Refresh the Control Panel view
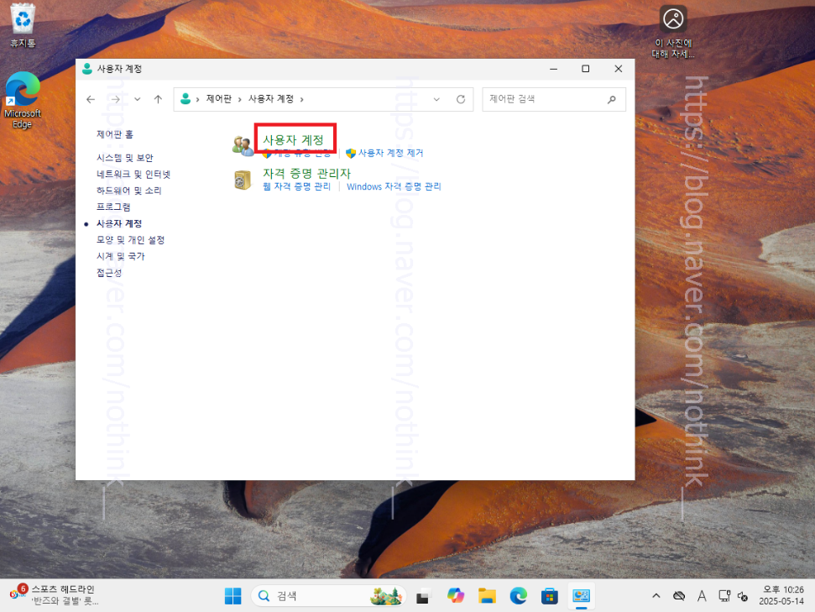Viewport: 815px width, 612px height. [461, 99]
